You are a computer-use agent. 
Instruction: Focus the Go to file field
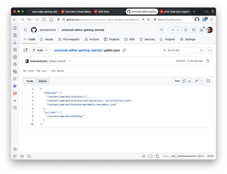coord(182,50)
